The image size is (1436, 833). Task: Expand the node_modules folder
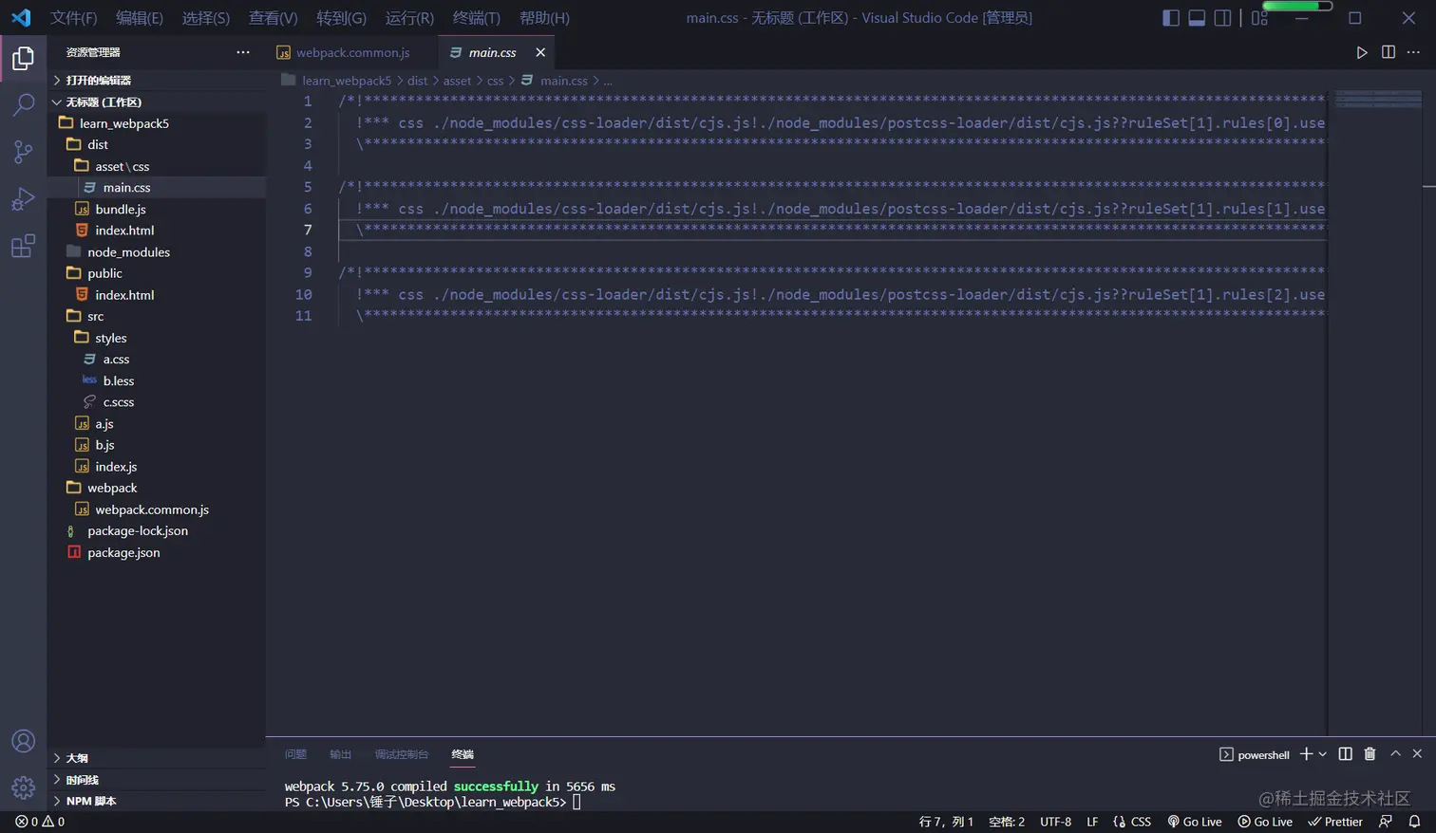[157, 252]
